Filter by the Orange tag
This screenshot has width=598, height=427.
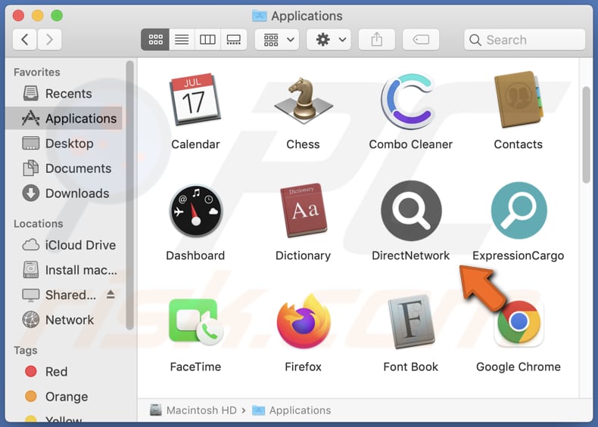coord(64,397)
